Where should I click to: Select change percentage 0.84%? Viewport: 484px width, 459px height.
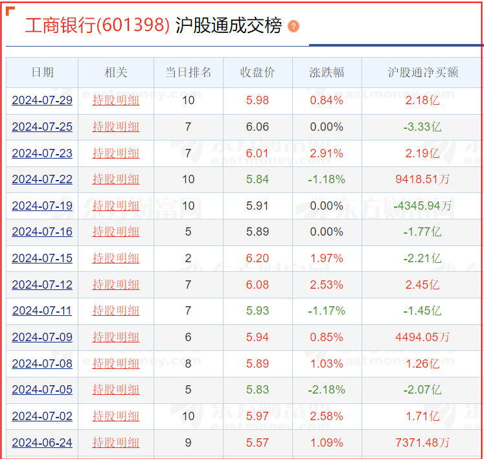(327, 100)
